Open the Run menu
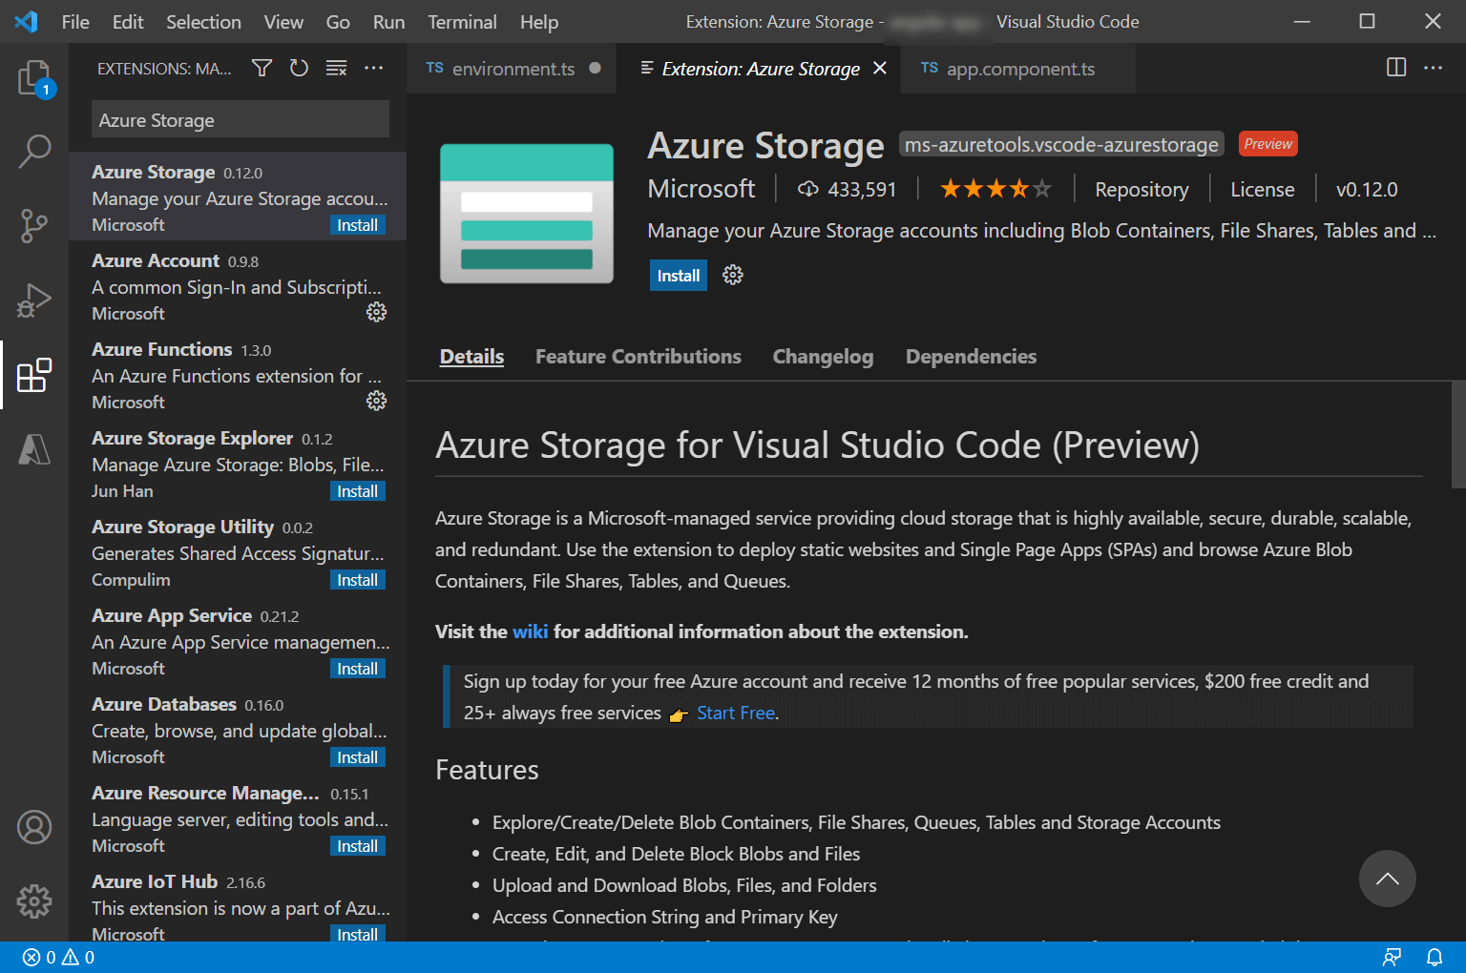 pos(388,21)
